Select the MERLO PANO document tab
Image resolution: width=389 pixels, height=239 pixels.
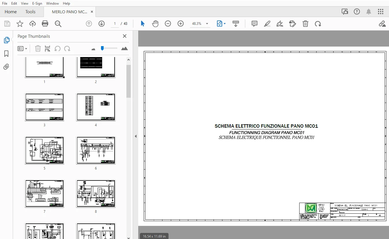70,12
